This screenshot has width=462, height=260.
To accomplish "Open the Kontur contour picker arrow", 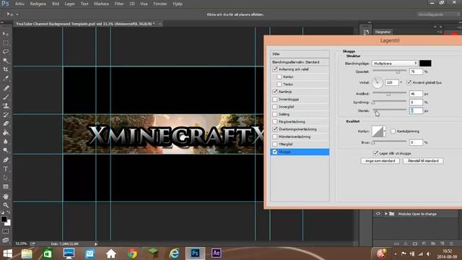I will click(385, 131).
